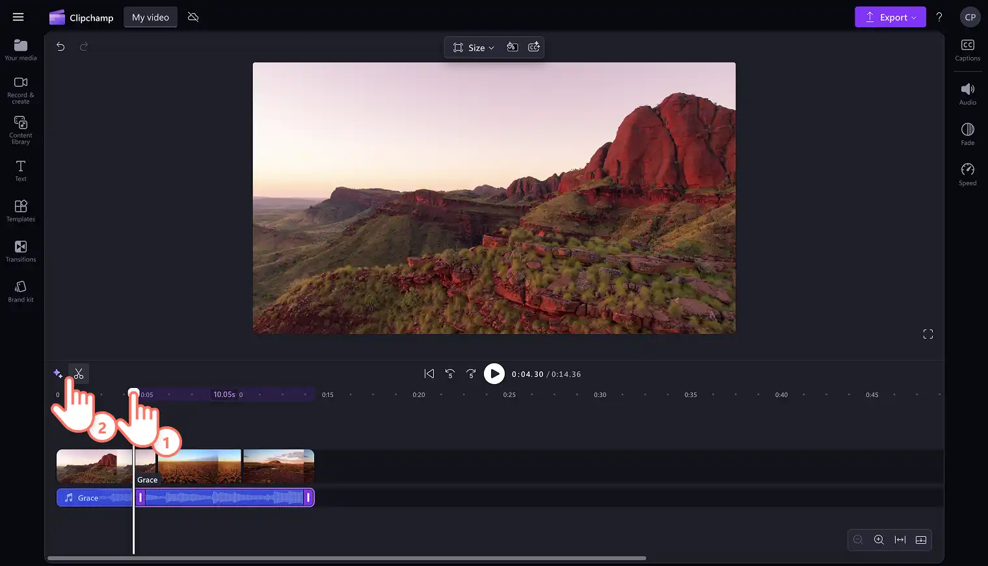Click the horizontal timeline scrollbar
Image resolution: width=988 pixels, height=566 pixels.
(347, 558)
